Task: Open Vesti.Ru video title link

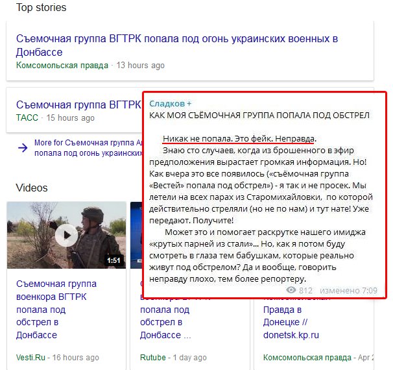Action: click(56, 310)
